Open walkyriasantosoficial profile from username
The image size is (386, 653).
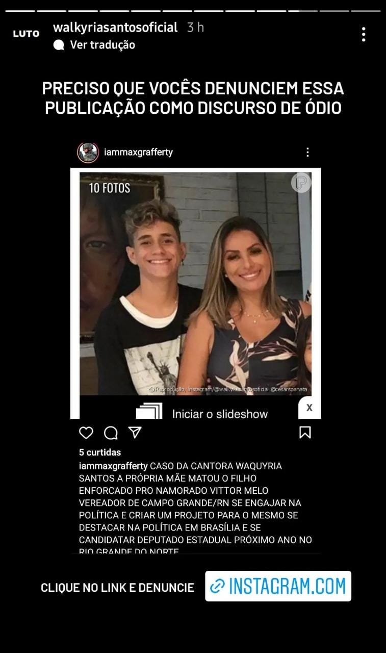tap(115, 28)
